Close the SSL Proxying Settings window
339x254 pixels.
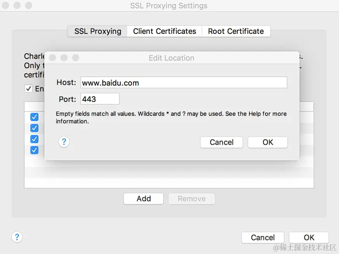coord(6,6)
